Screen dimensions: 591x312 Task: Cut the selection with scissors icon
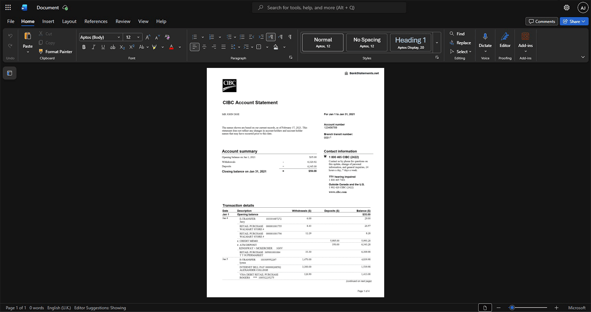(x=41, y=34)
